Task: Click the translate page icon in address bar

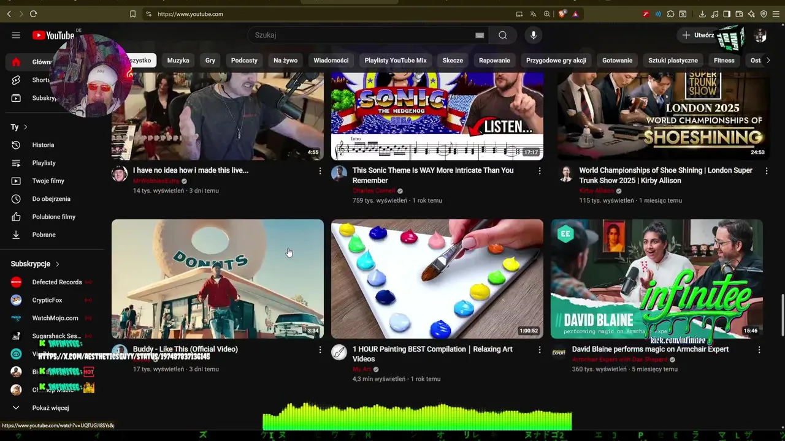Action: 533,13
